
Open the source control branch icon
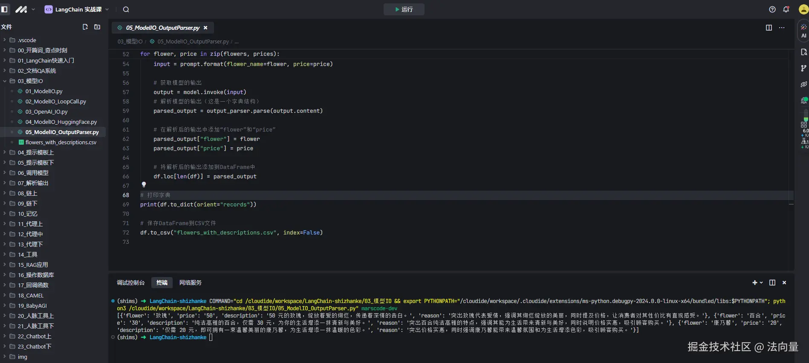[x=803, y=68]
